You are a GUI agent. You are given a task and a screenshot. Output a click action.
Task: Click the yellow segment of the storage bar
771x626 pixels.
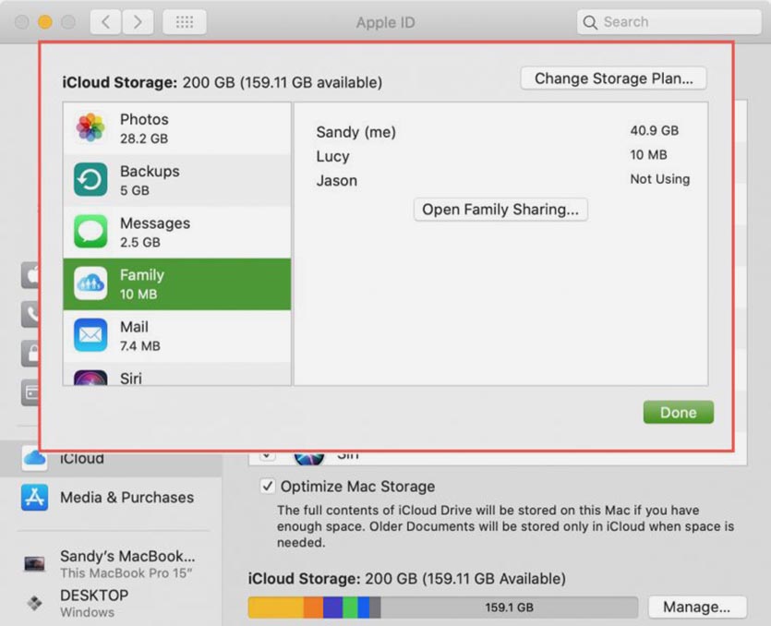[276, 608]
